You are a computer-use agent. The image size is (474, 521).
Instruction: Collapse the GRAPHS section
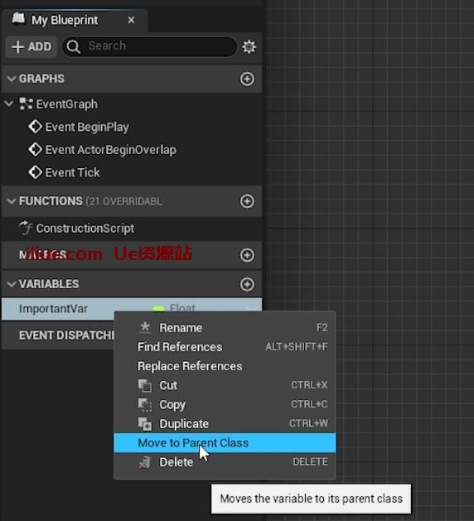point(12,79)
